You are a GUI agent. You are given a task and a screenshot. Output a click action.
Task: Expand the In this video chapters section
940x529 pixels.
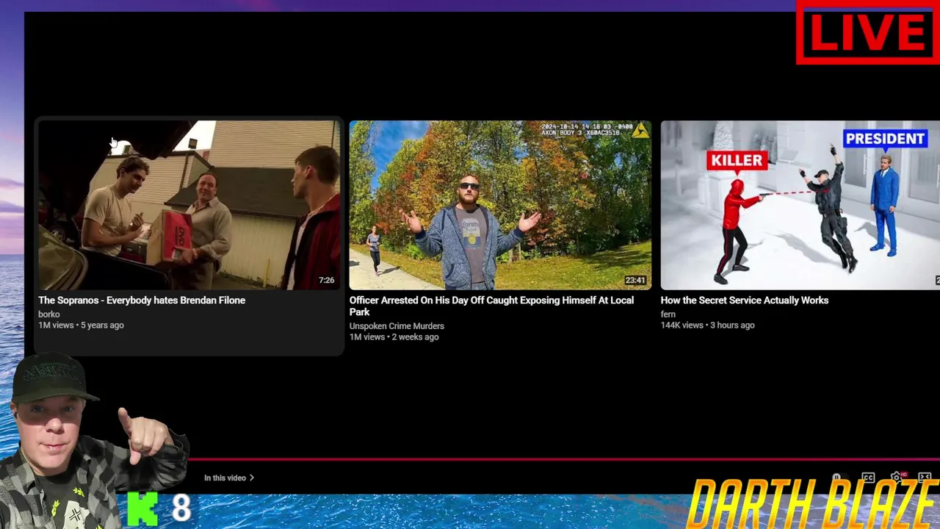click(x=229, y=478)
